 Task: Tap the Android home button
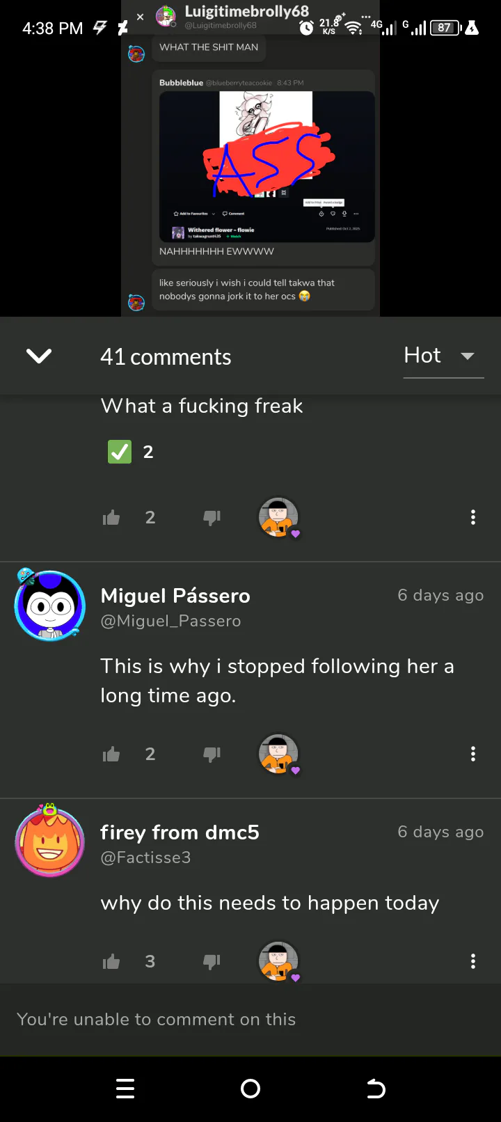click(250, 1089)
